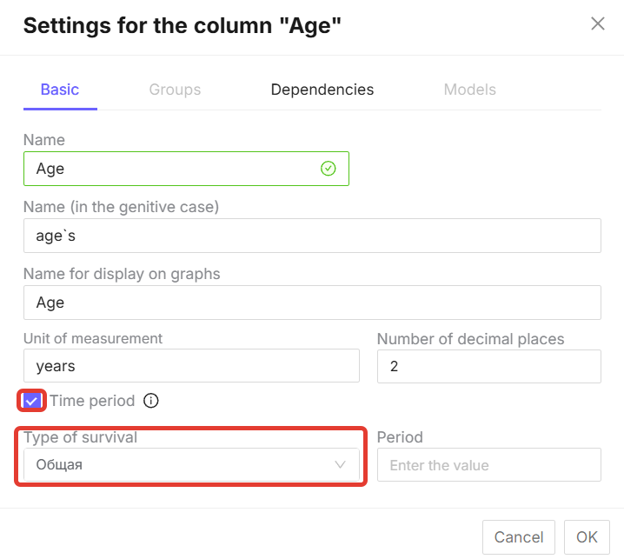Switch to the Basic tab
This screenshot has width=624, height=559.
pyautogui.click(x=60, y=90)
